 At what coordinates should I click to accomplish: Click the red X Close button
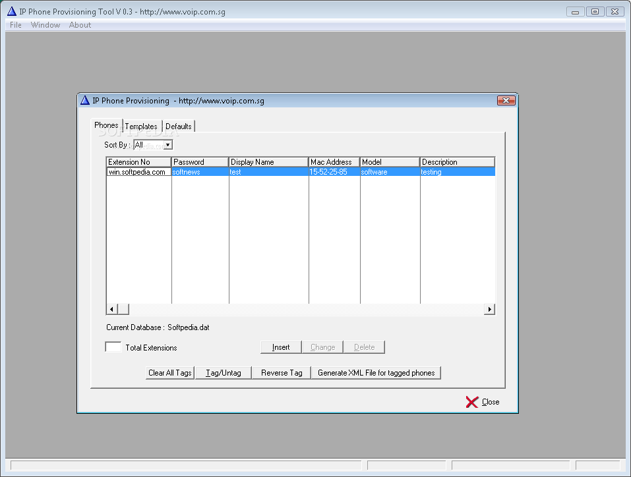point(483,402)
